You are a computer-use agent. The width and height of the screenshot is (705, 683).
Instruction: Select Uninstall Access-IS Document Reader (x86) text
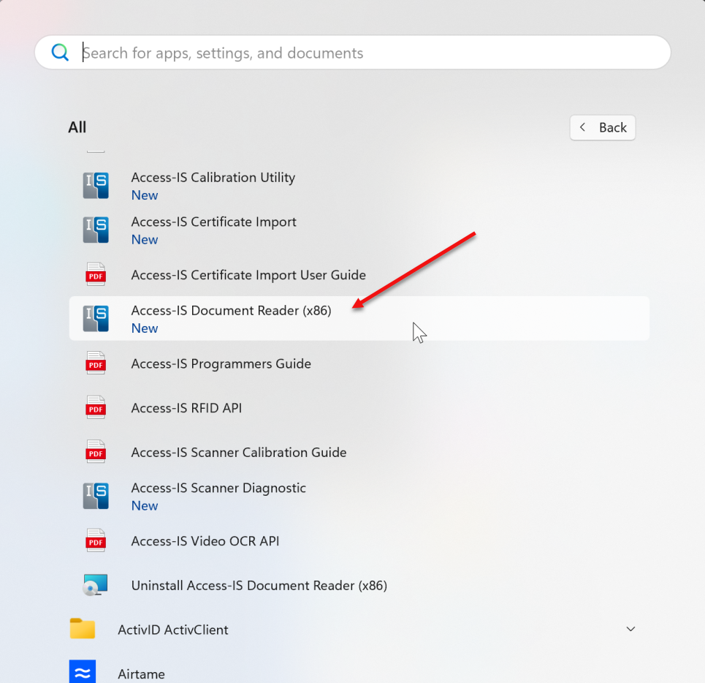click(259, 585)
